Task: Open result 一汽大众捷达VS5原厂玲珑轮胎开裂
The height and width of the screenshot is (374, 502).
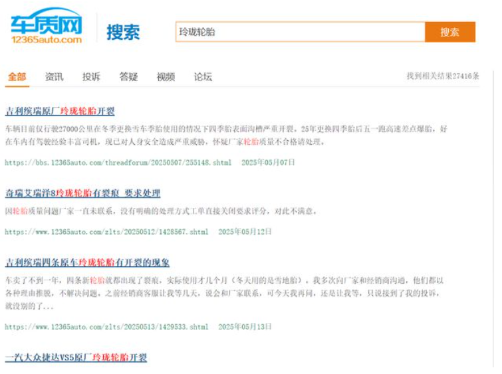Action: pos(76,357)
